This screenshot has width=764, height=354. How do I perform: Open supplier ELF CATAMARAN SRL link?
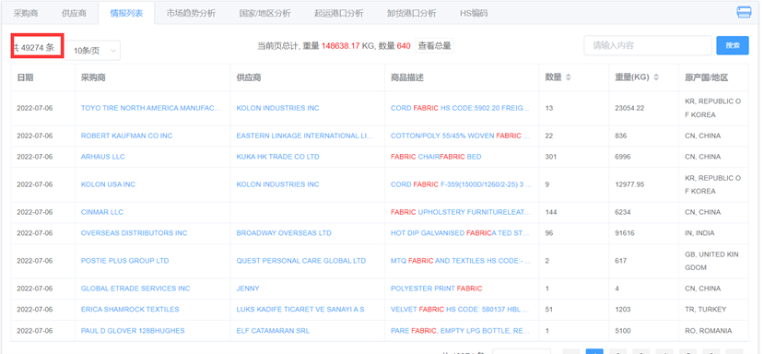click(x=273, y=331)
